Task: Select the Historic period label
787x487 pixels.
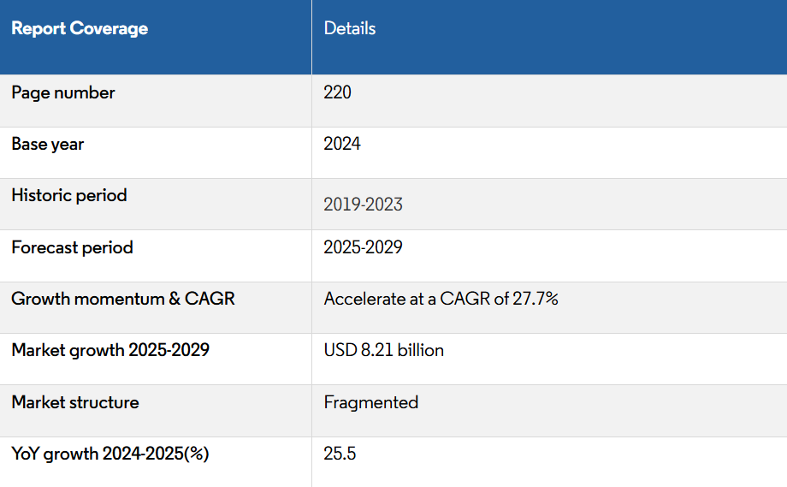Action: 69,195
